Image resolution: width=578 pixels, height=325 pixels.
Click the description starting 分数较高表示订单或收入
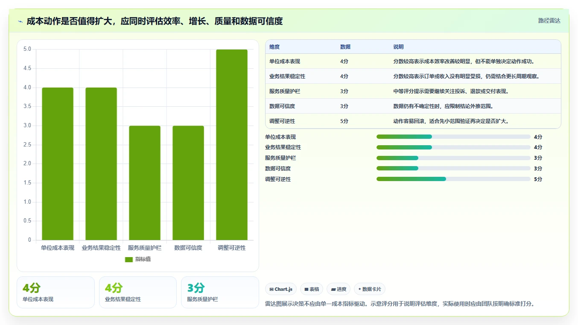tap(467, 76)
